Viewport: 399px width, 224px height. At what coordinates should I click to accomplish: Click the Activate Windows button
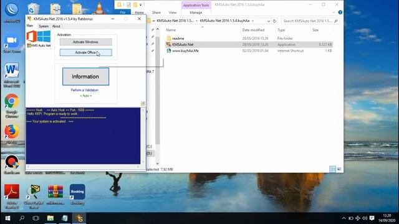(86, 42)
